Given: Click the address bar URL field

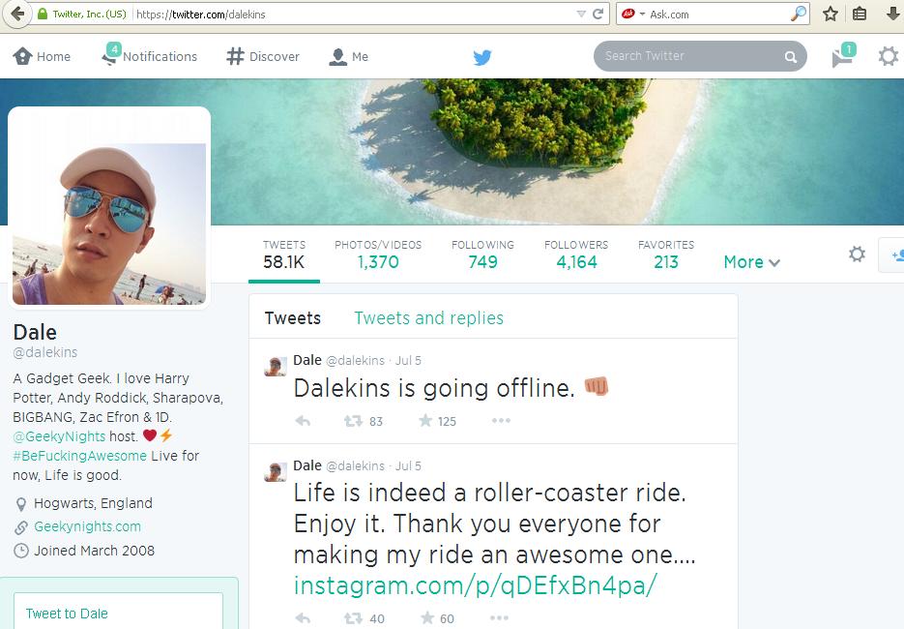Looking at the screenshot, I should (x=355, y=15).
